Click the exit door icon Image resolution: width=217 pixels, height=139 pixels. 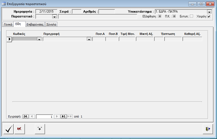tap(208, 129)
